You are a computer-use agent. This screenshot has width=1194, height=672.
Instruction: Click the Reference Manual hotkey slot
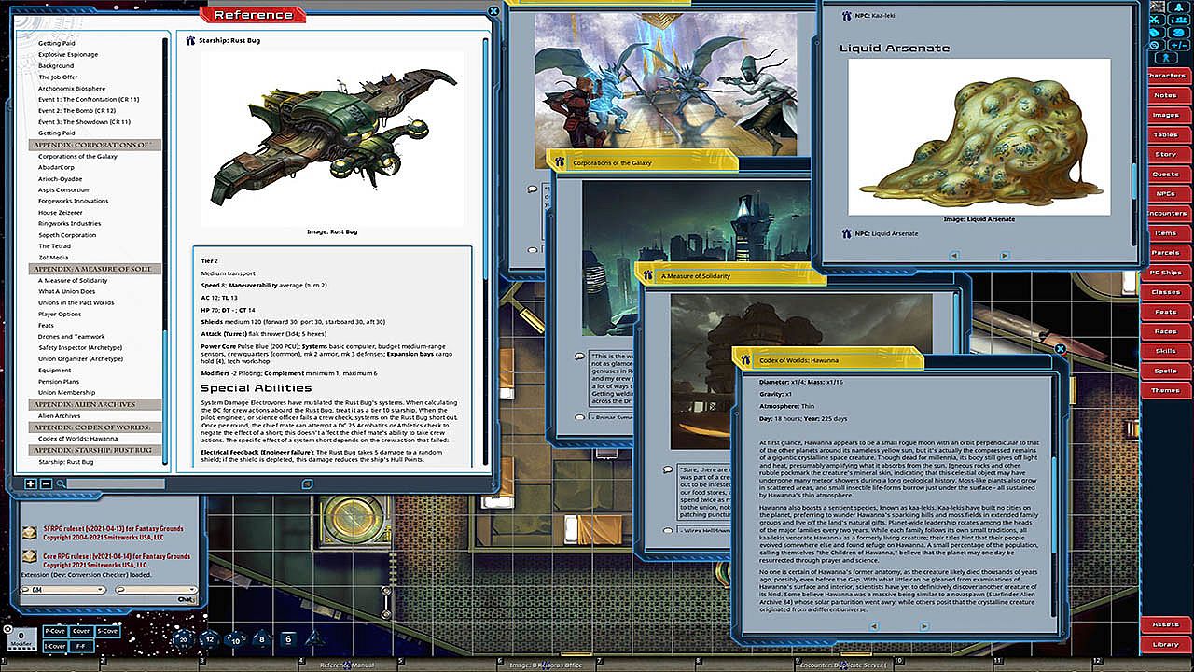point(347,665)
